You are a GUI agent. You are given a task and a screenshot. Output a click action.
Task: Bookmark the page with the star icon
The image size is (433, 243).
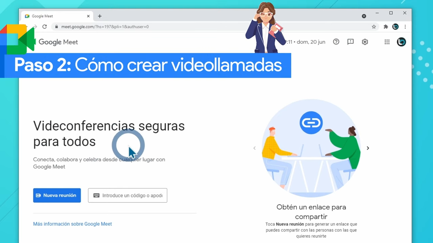(373, 27)
